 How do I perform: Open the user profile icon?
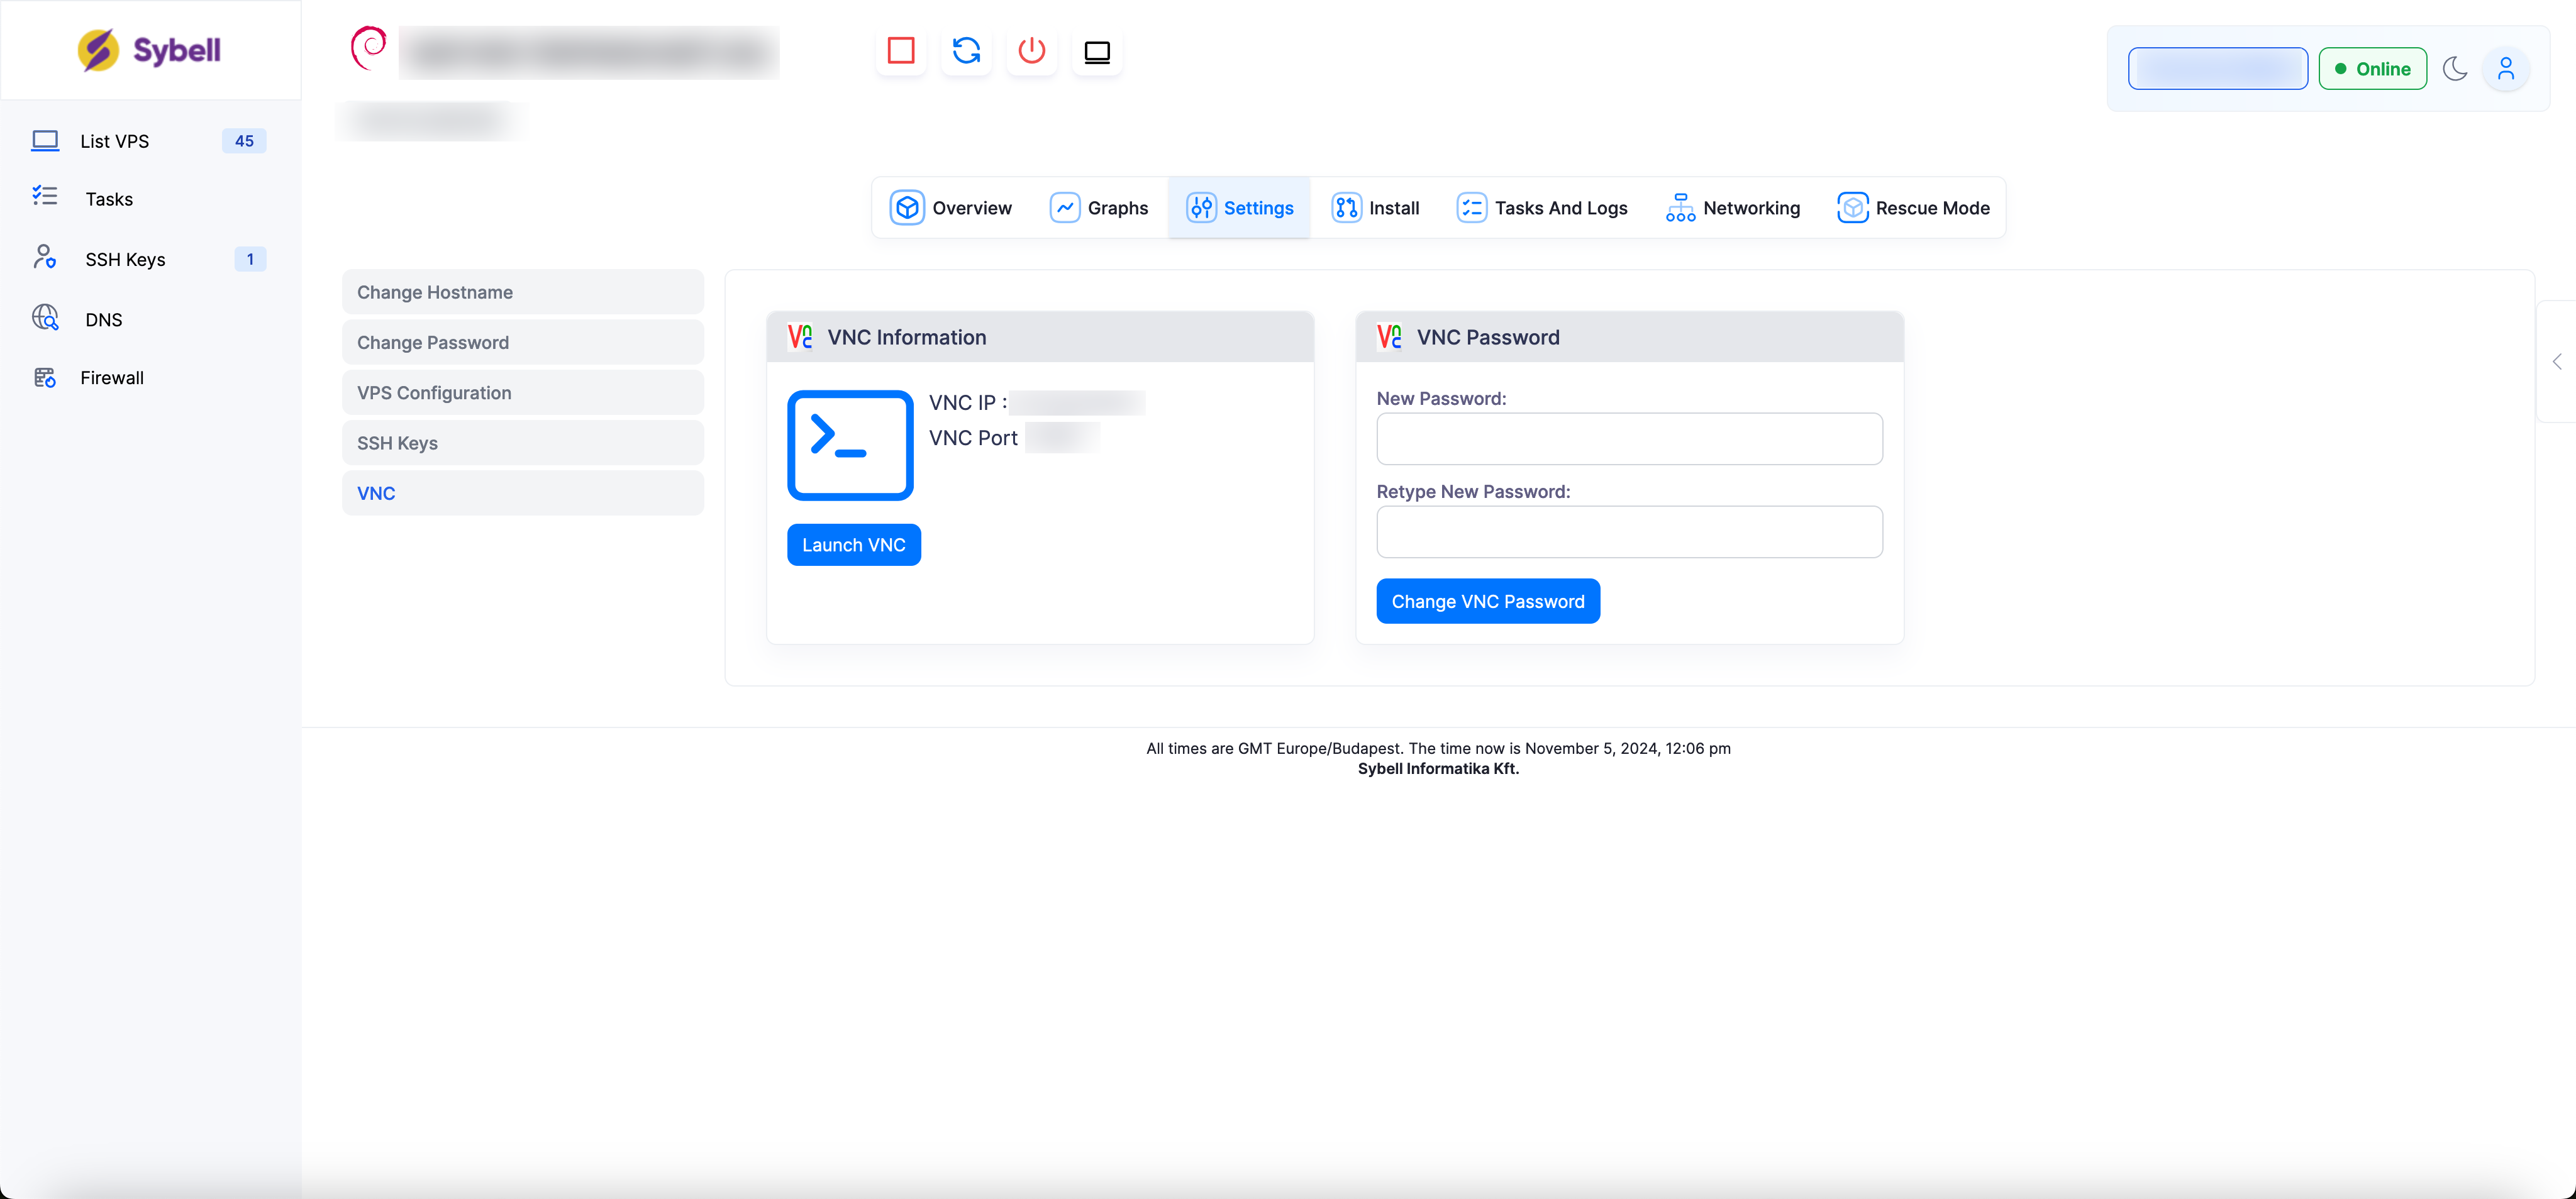2506,69
